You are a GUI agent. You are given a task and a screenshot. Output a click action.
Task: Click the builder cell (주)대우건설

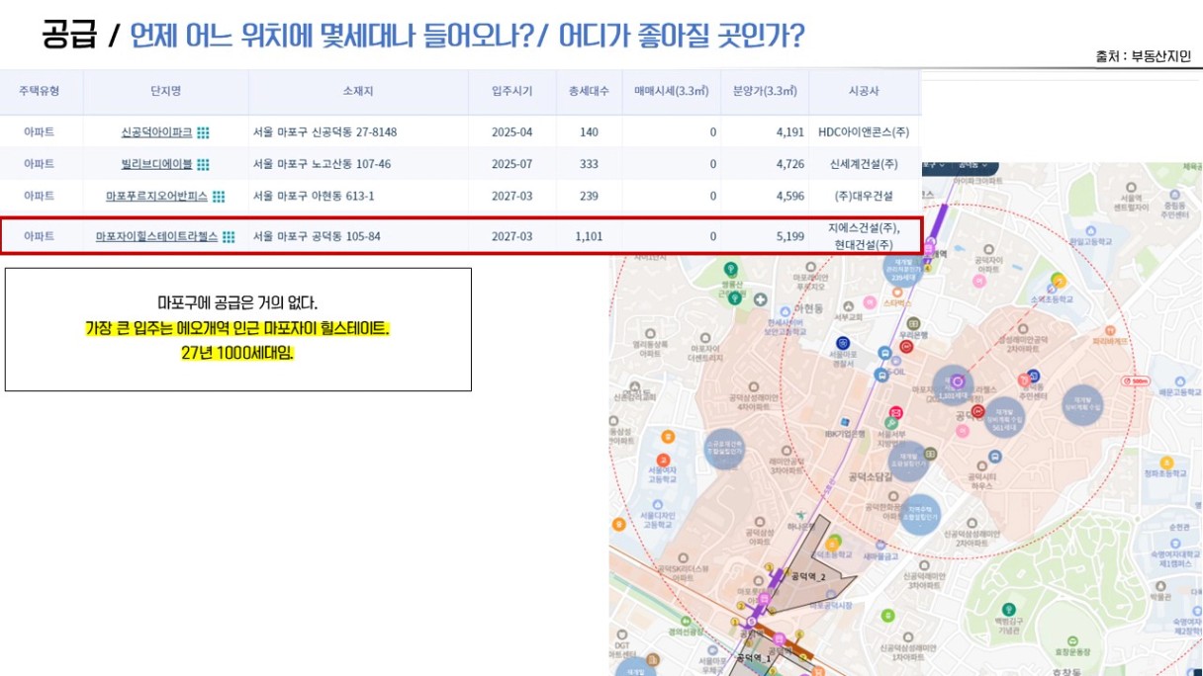point(864,197)
